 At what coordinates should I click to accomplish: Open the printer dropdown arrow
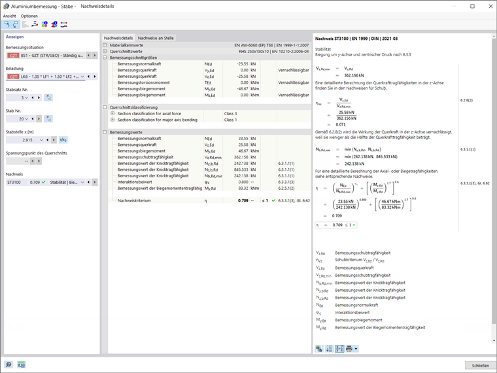tap(356, 349)
